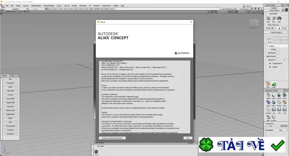Open the Render menu
This screenshot has width=289, height=156.
point(74,6)
